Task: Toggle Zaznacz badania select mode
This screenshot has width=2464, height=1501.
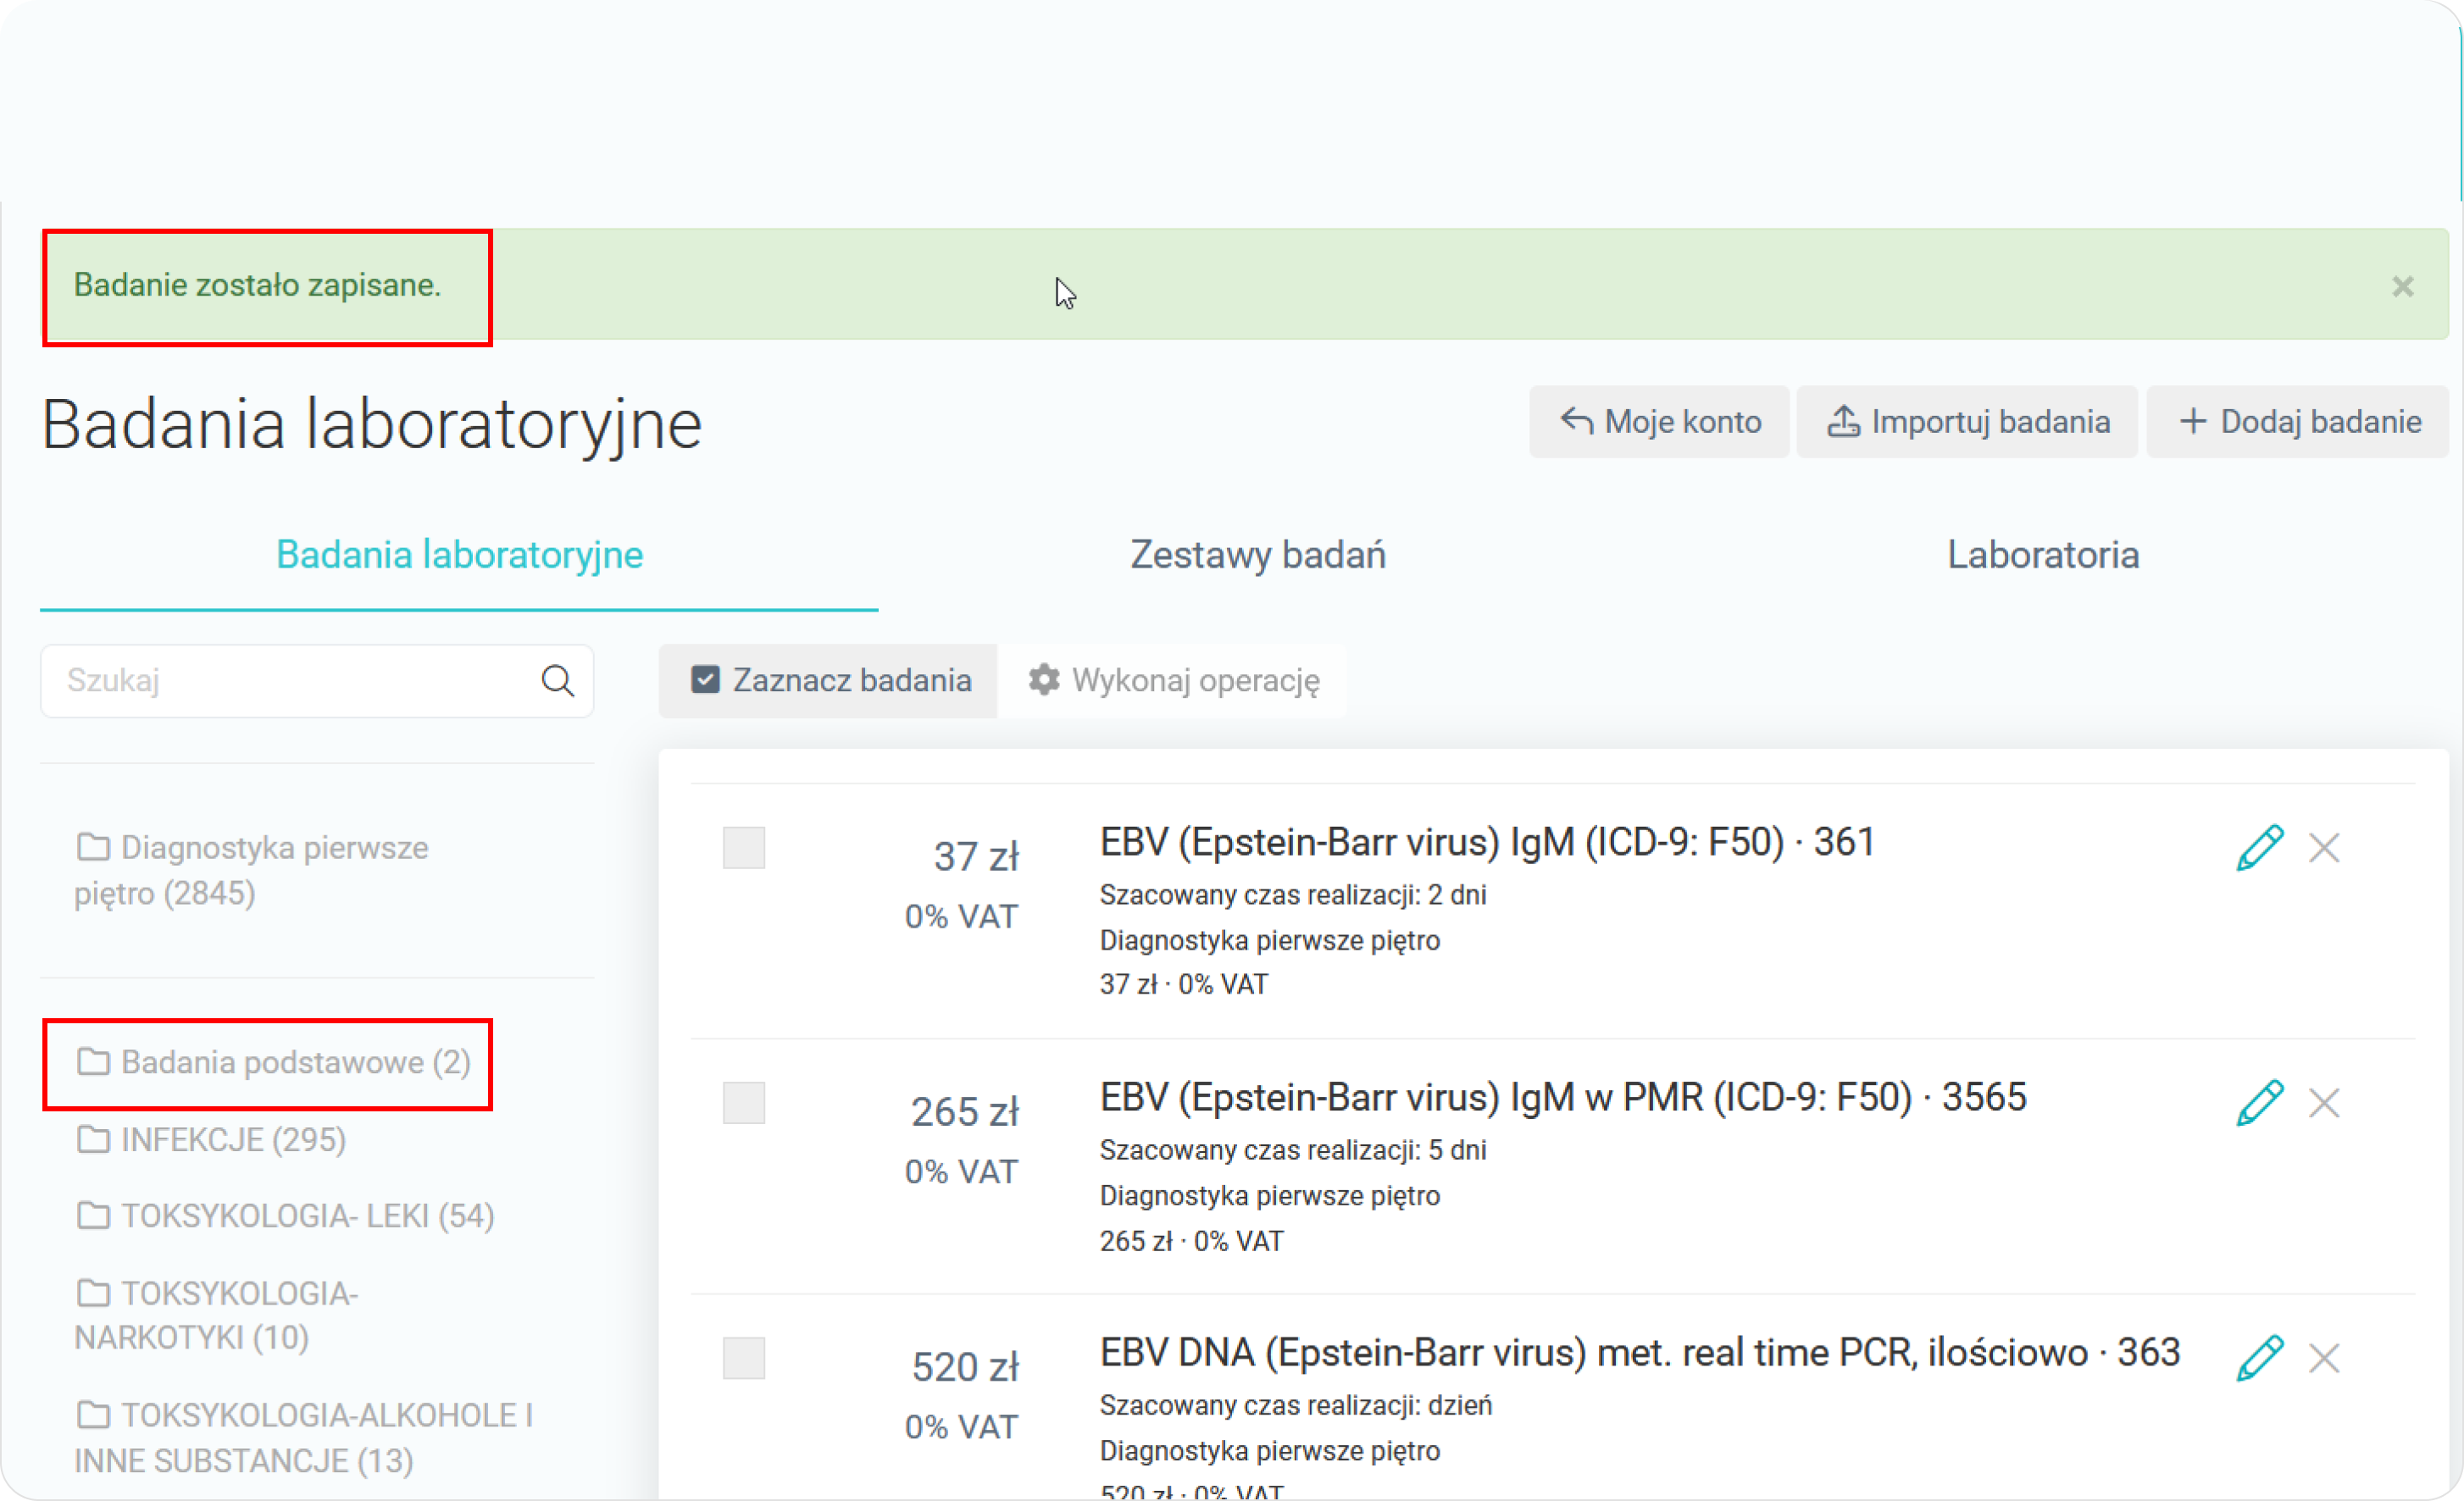Action: (829, 681)
